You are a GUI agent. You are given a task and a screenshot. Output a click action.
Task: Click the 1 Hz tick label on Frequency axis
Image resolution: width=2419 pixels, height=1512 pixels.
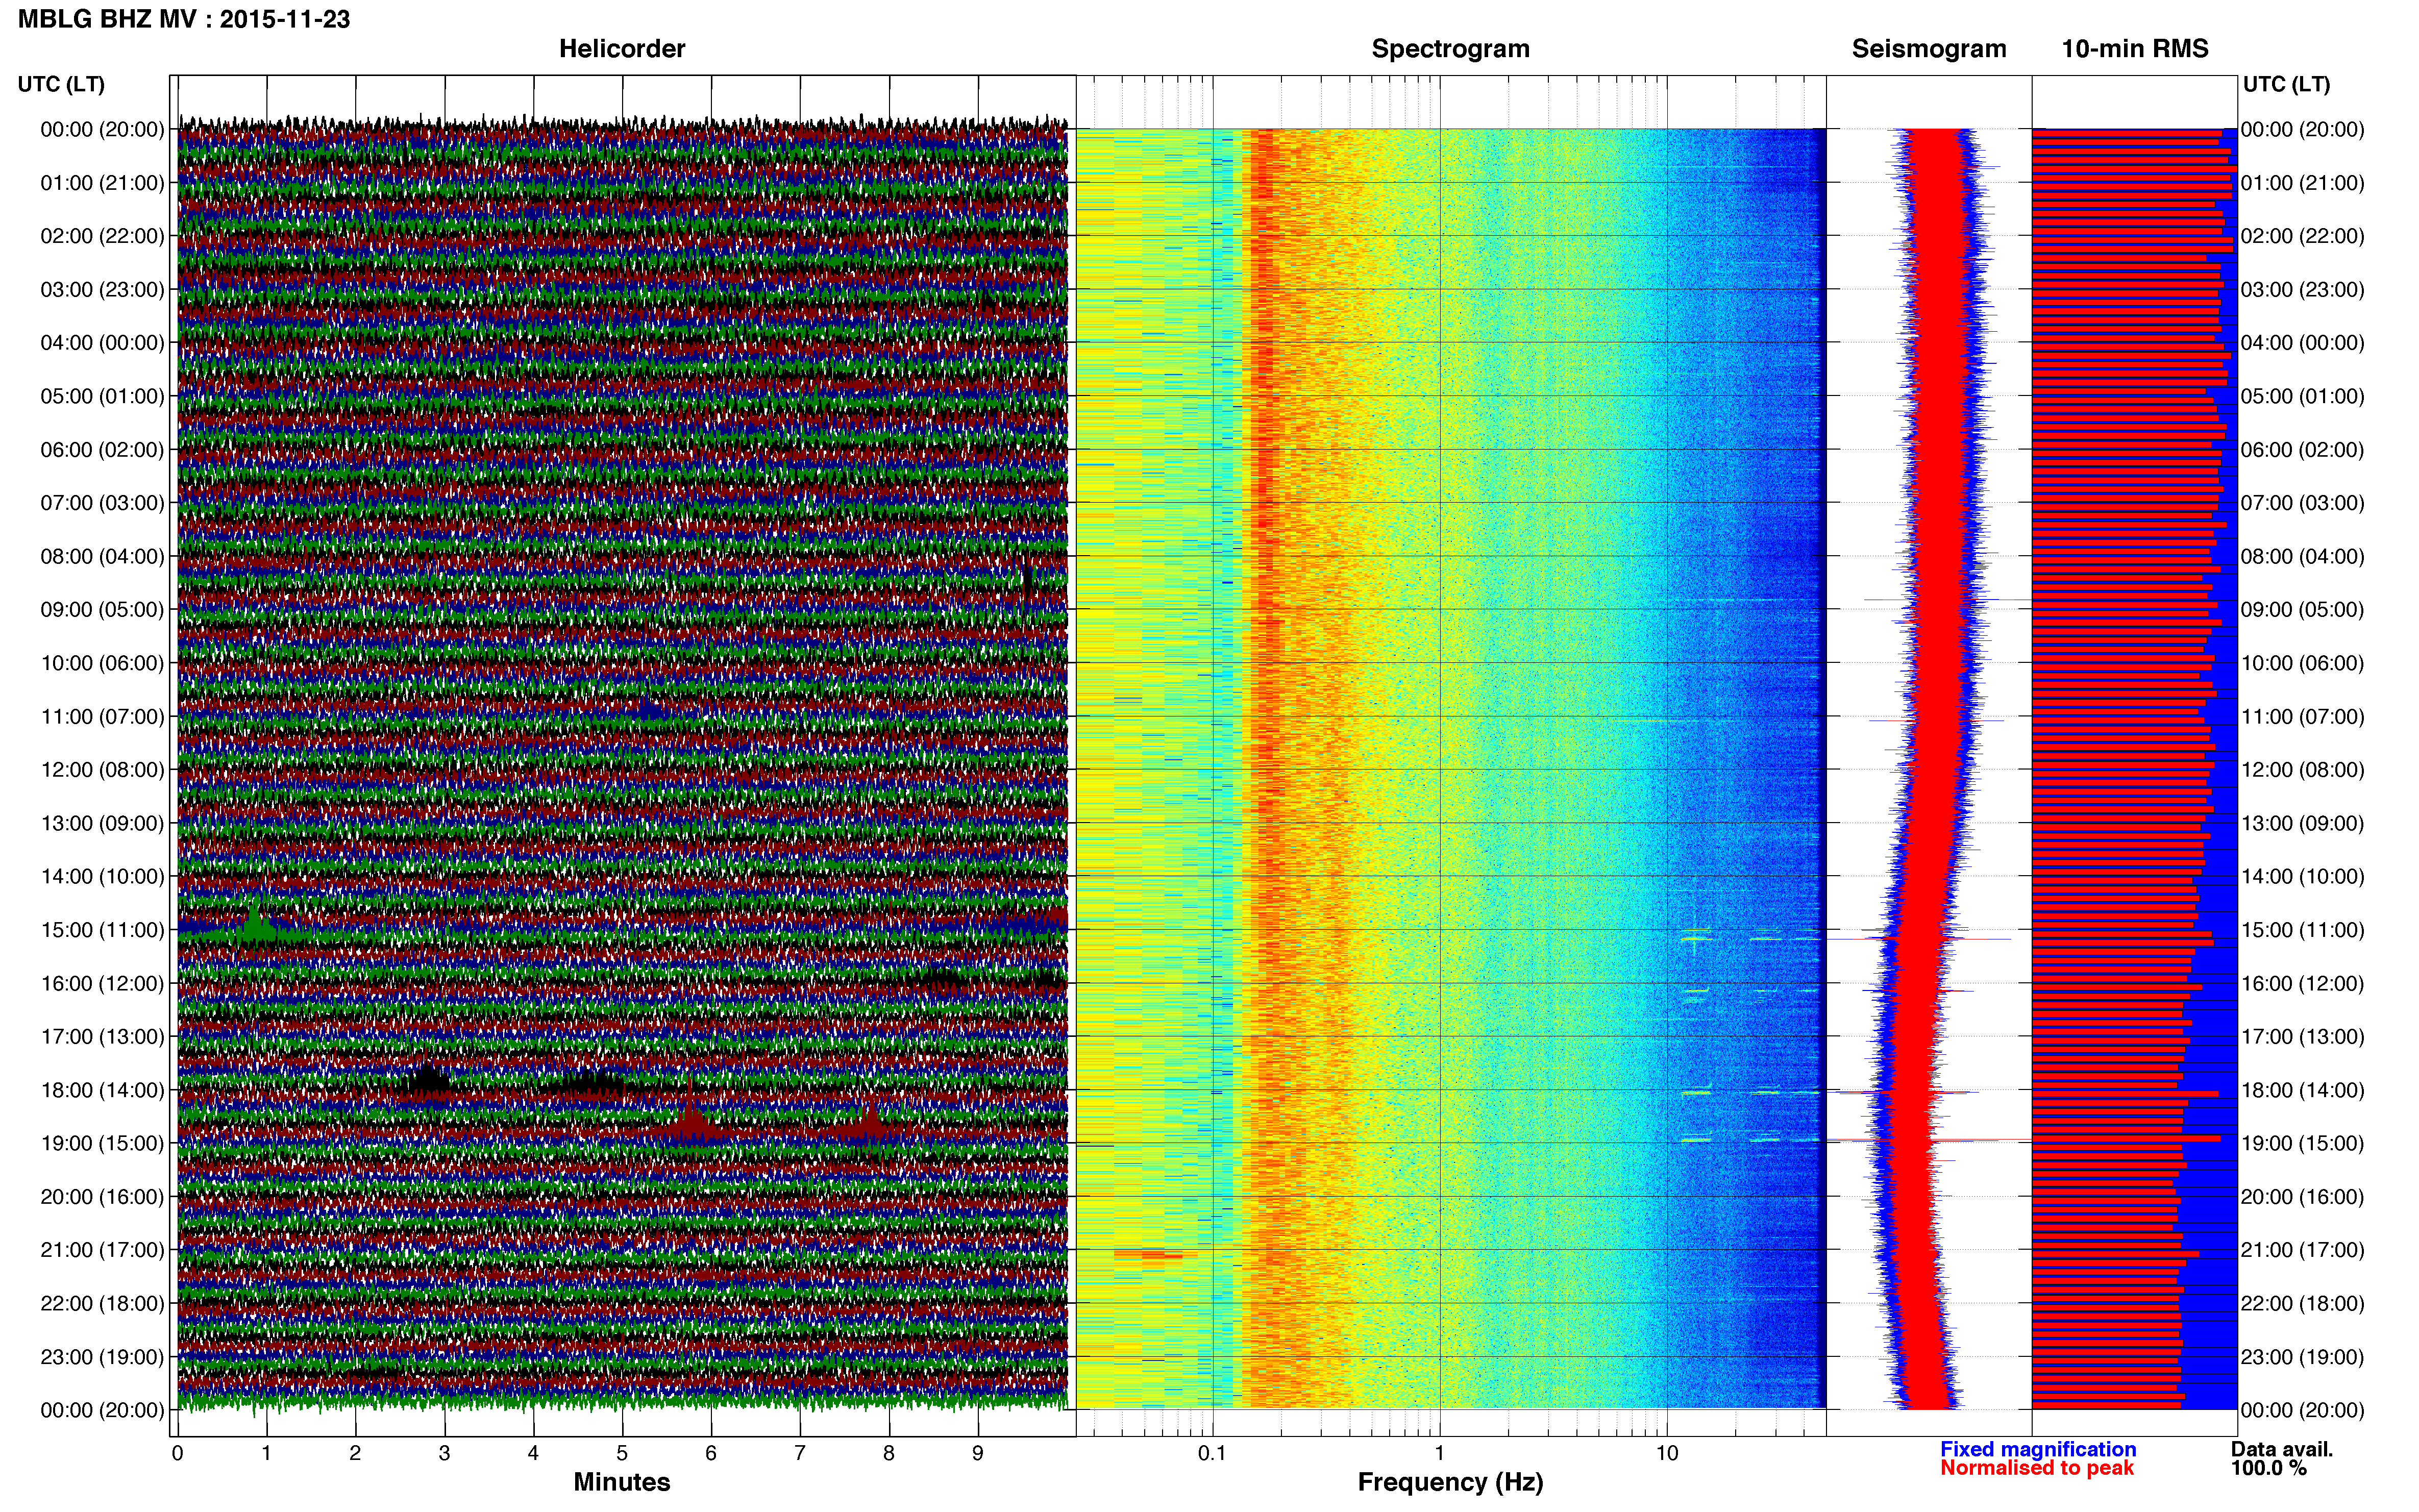(x=1439, y=1453)
